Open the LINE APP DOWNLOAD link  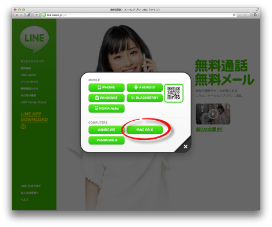click(x=34, y=117)
